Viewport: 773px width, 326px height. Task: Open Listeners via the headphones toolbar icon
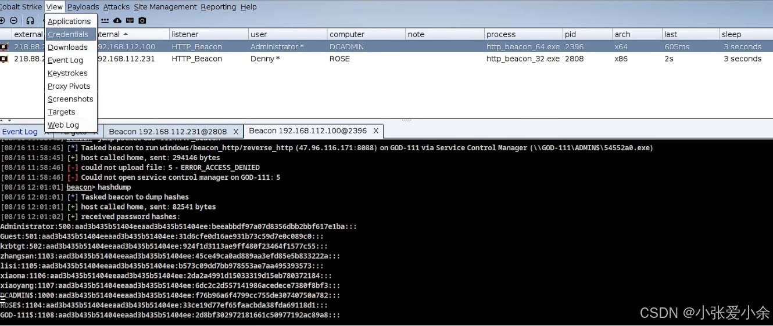(x=30, y=20)
